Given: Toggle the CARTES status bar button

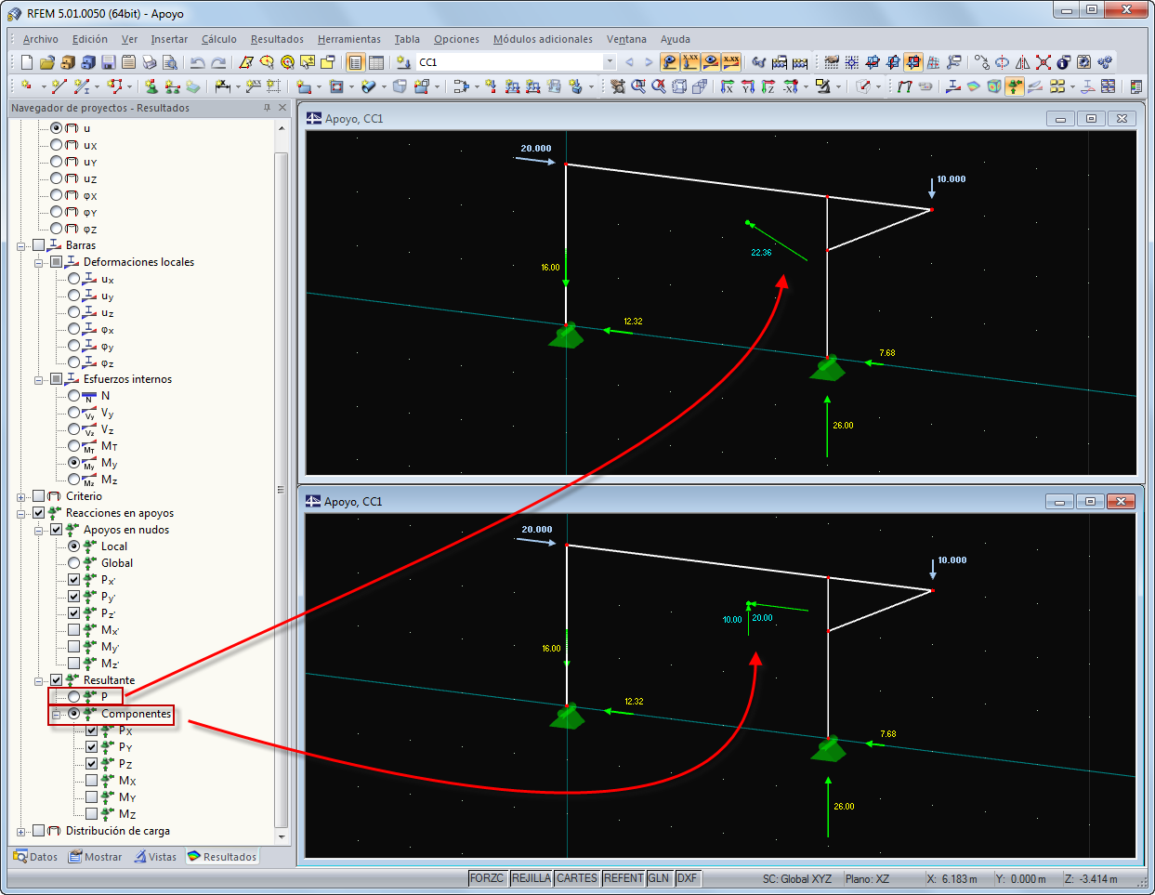Looking at the screenshot, I should click(x=577, y=878).
